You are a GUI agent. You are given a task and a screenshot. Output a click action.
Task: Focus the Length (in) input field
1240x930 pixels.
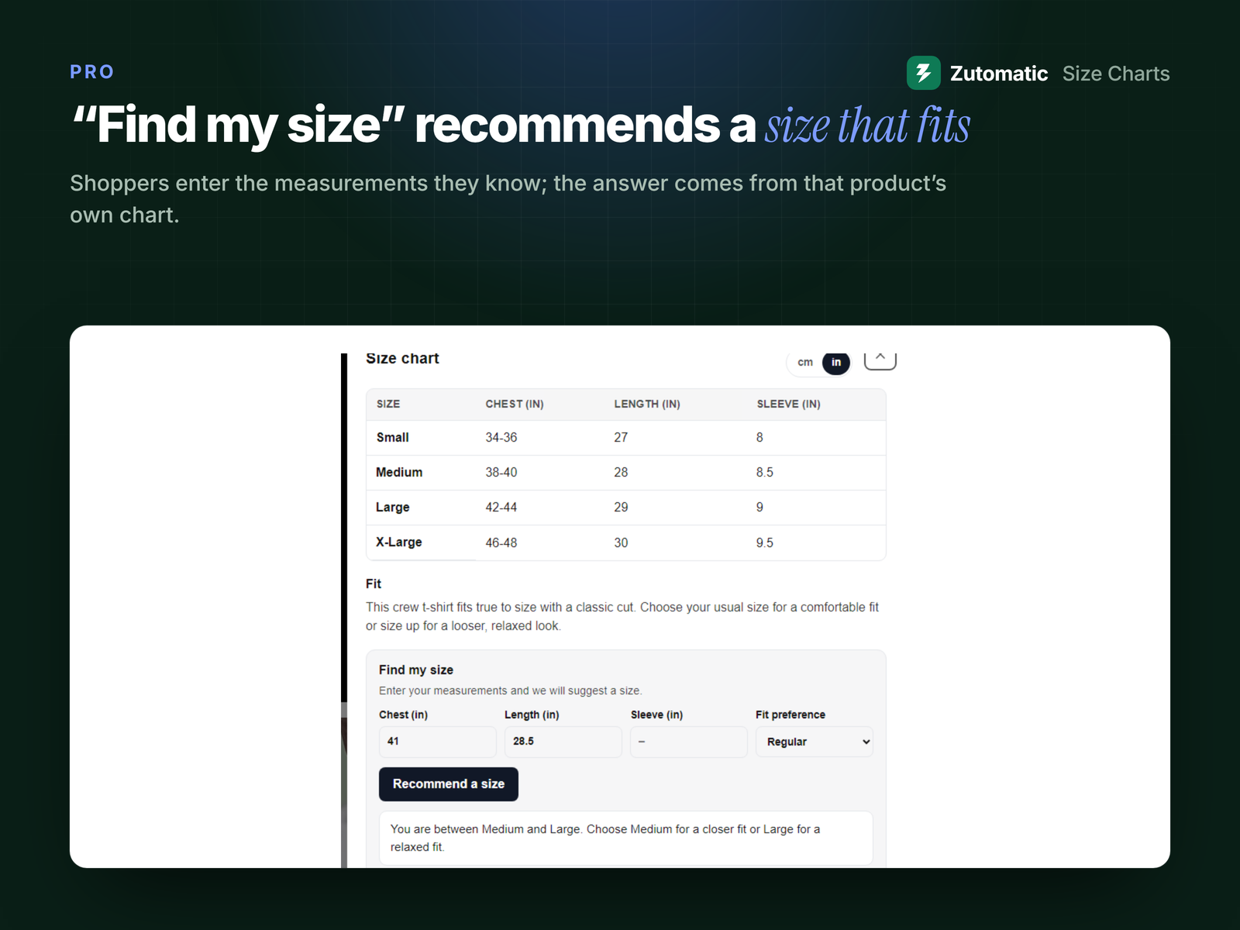563,742
